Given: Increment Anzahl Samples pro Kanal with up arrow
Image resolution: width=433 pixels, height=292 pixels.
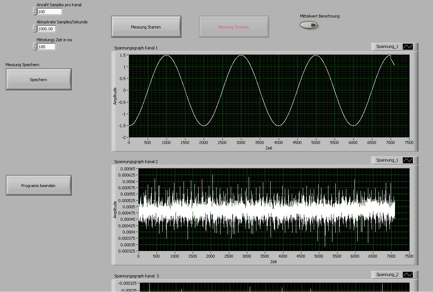Looking at the screenshot, I should point(35,10).
